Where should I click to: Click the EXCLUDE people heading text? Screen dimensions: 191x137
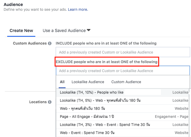point(107,62)
